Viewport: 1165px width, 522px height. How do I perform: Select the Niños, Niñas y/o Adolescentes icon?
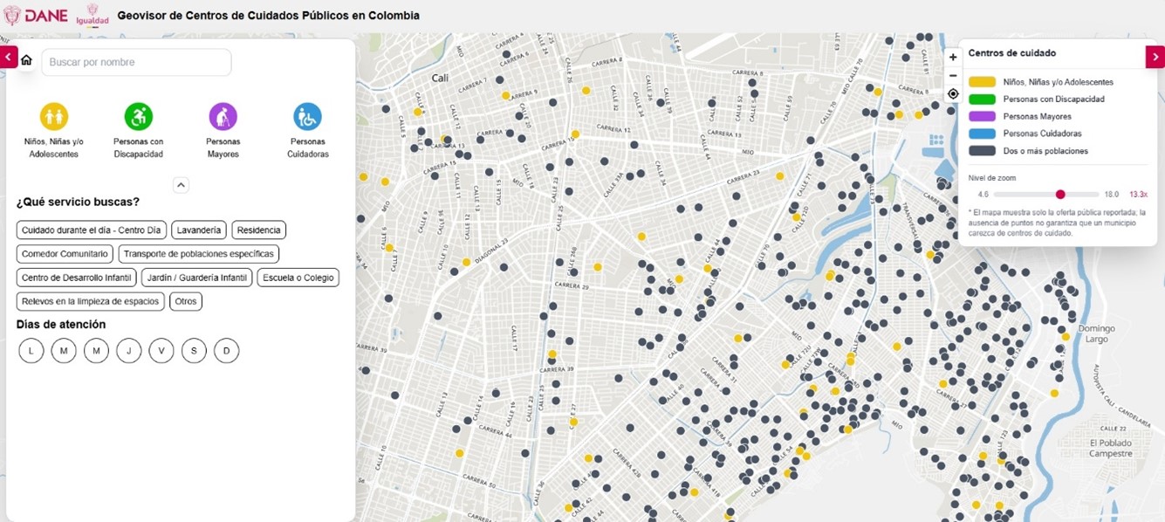(54, 116)
